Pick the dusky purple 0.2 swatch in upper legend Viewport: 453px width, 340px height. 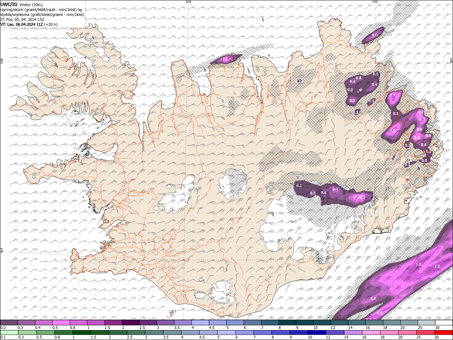(x=9, y=323)
